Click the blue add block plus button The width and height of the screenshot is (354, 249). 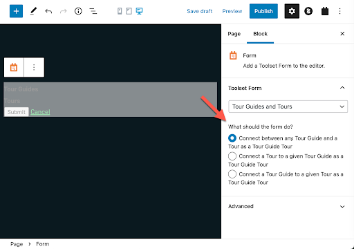click(x=16, y=11)
